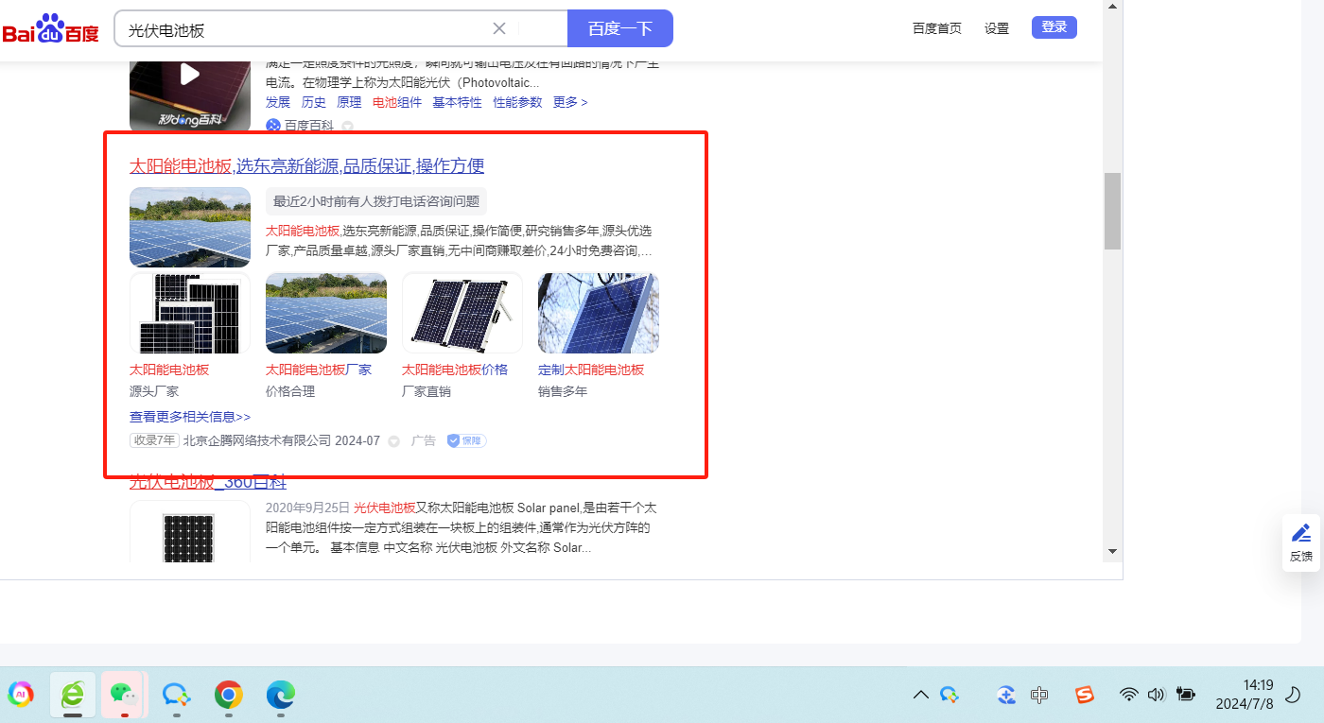Click the moon icon beside the clock
This screenshot has height=723, width=1324.
coord(1295,695)
